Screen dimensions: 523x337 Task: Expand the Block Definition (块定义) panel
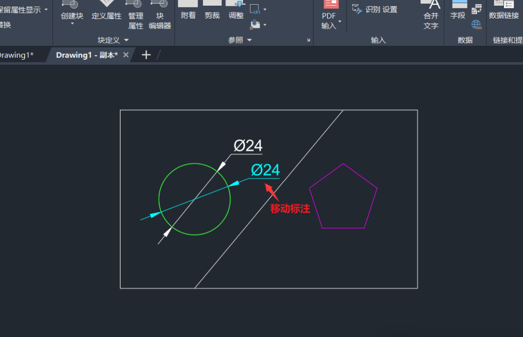click(113, 40)
